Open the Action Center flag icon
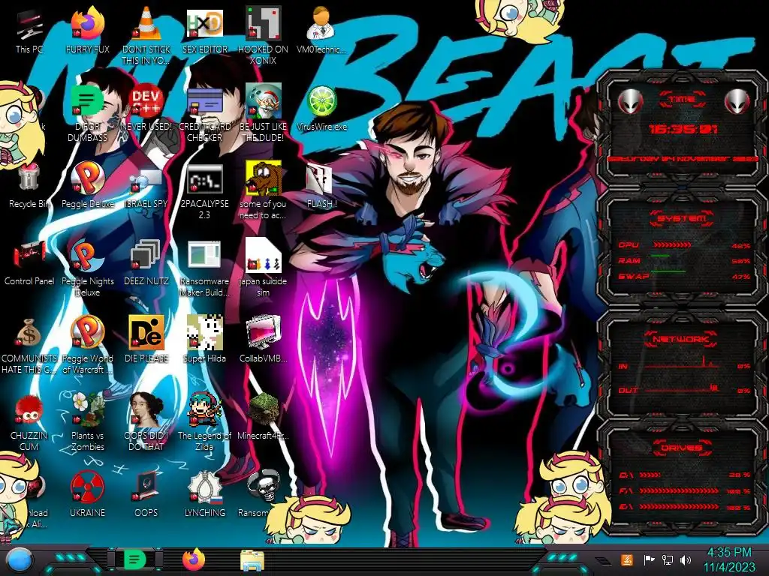 click(649, 559)
